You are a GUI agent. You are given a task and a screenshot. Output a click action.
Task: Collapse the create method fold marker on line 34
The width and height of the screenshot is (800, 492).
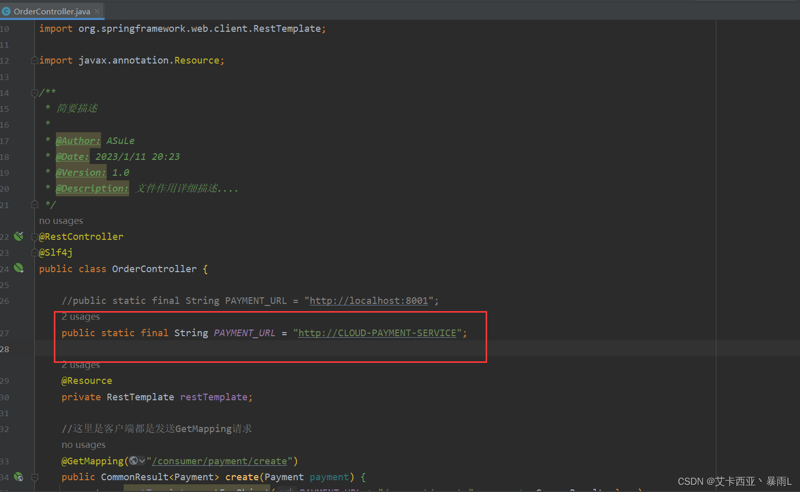point(35,477)
